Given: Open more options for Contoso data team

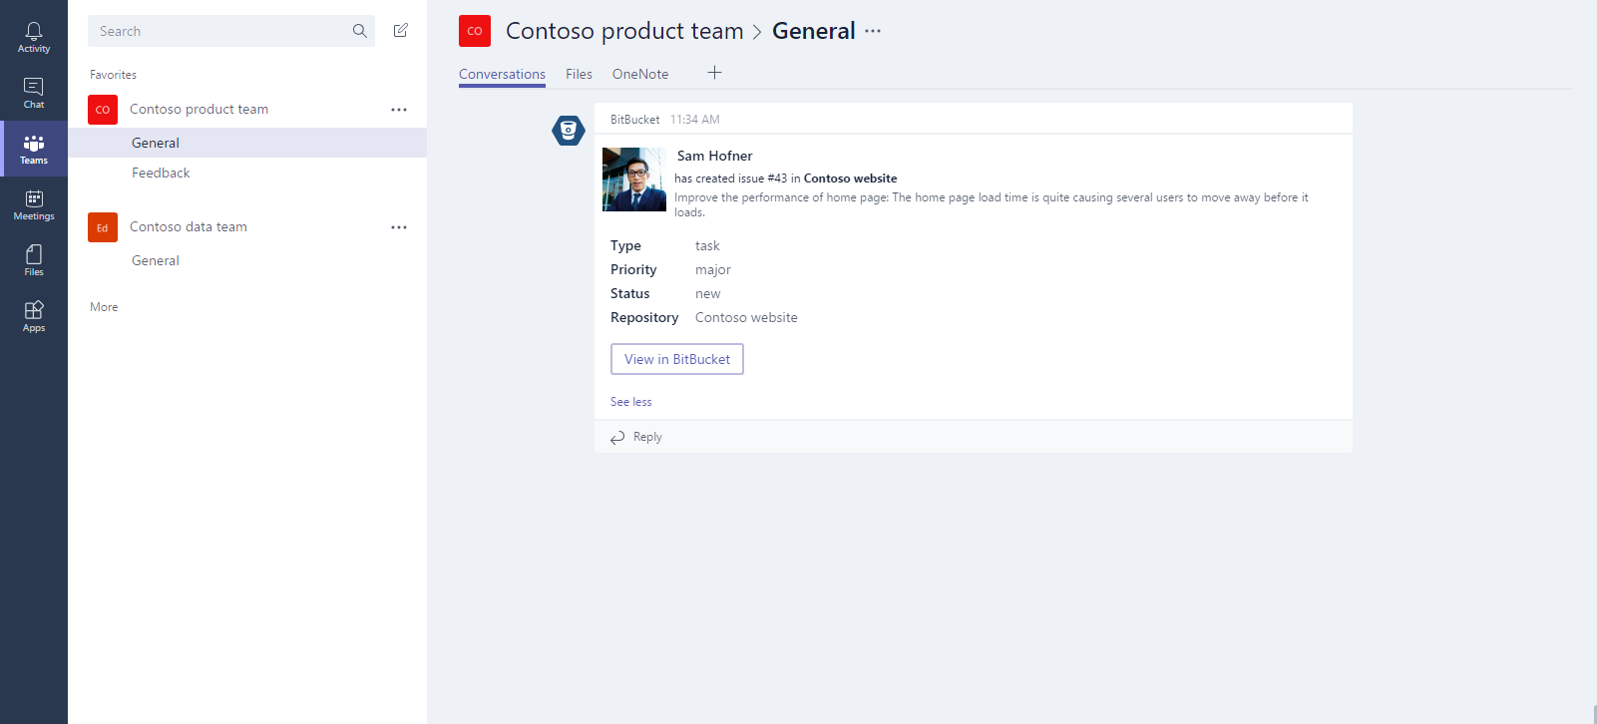Looking at the screenshot, I should [x=399, y=227].
